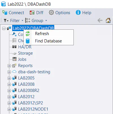Choose Refresh from the context menu
This screenshot has height=114, width=113.
click(x=49, y=34)
